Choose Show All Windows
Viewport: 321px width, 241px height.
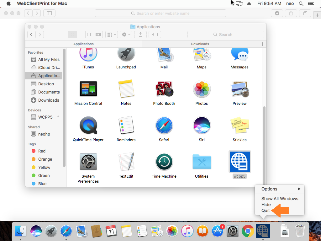tap(280, 199)
